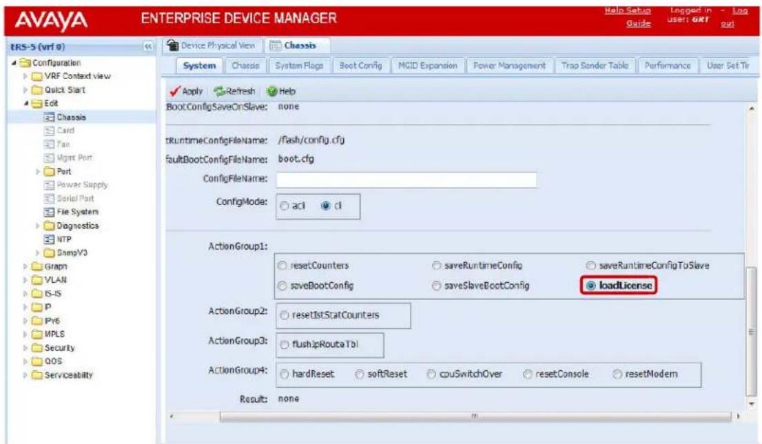Open the Boot Config tab
The height and width of the screenshot is (444, 762).
[360, 65]
